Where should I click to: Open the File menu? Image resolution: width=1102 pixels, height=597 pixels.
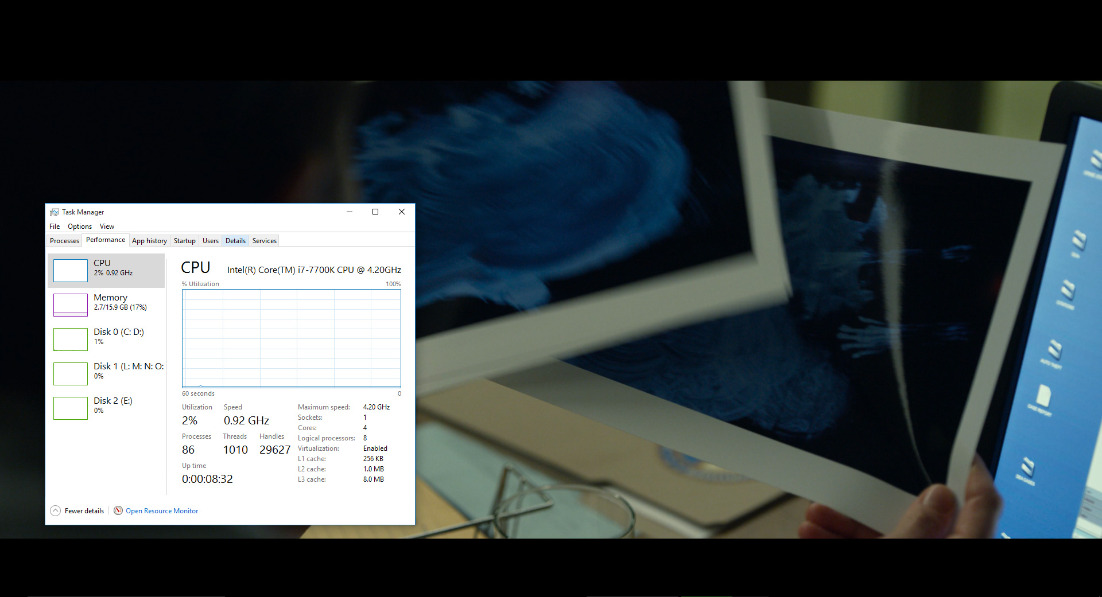tap(55, 227)
